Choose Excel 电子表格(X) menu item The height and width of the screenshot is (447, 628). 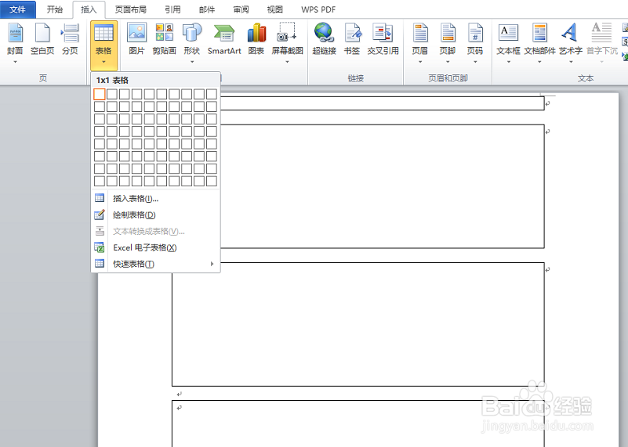coord(156,247)
